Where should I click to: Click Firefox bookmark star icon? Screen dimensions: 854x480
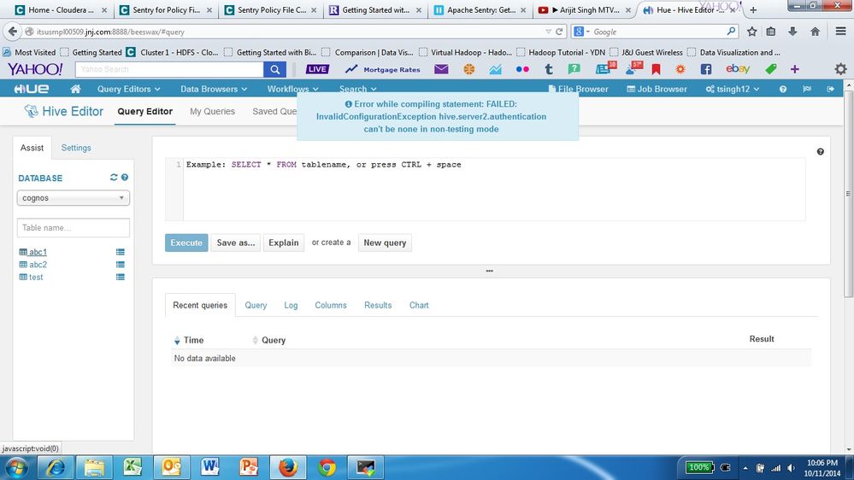751,32
